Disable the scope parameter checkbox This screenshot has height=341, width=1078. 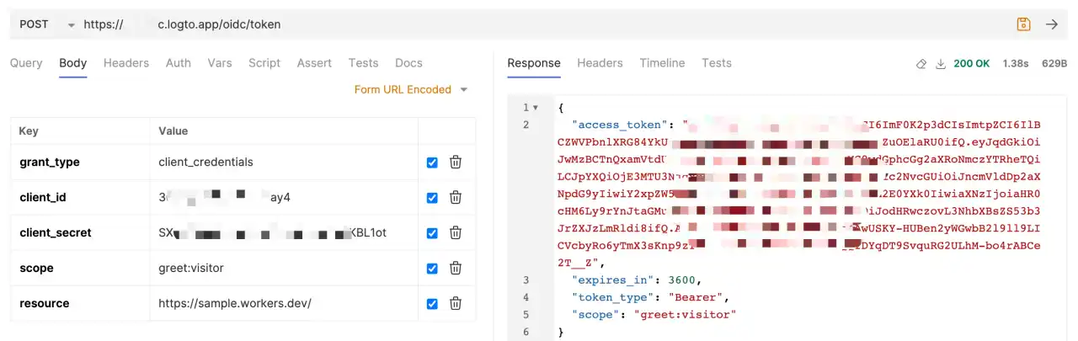pos(432,269)
